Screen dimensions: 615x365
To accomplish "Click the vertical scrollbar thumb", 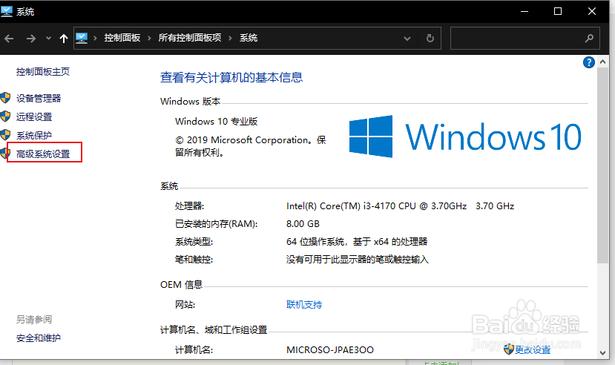I will click(x=603, y=165).
